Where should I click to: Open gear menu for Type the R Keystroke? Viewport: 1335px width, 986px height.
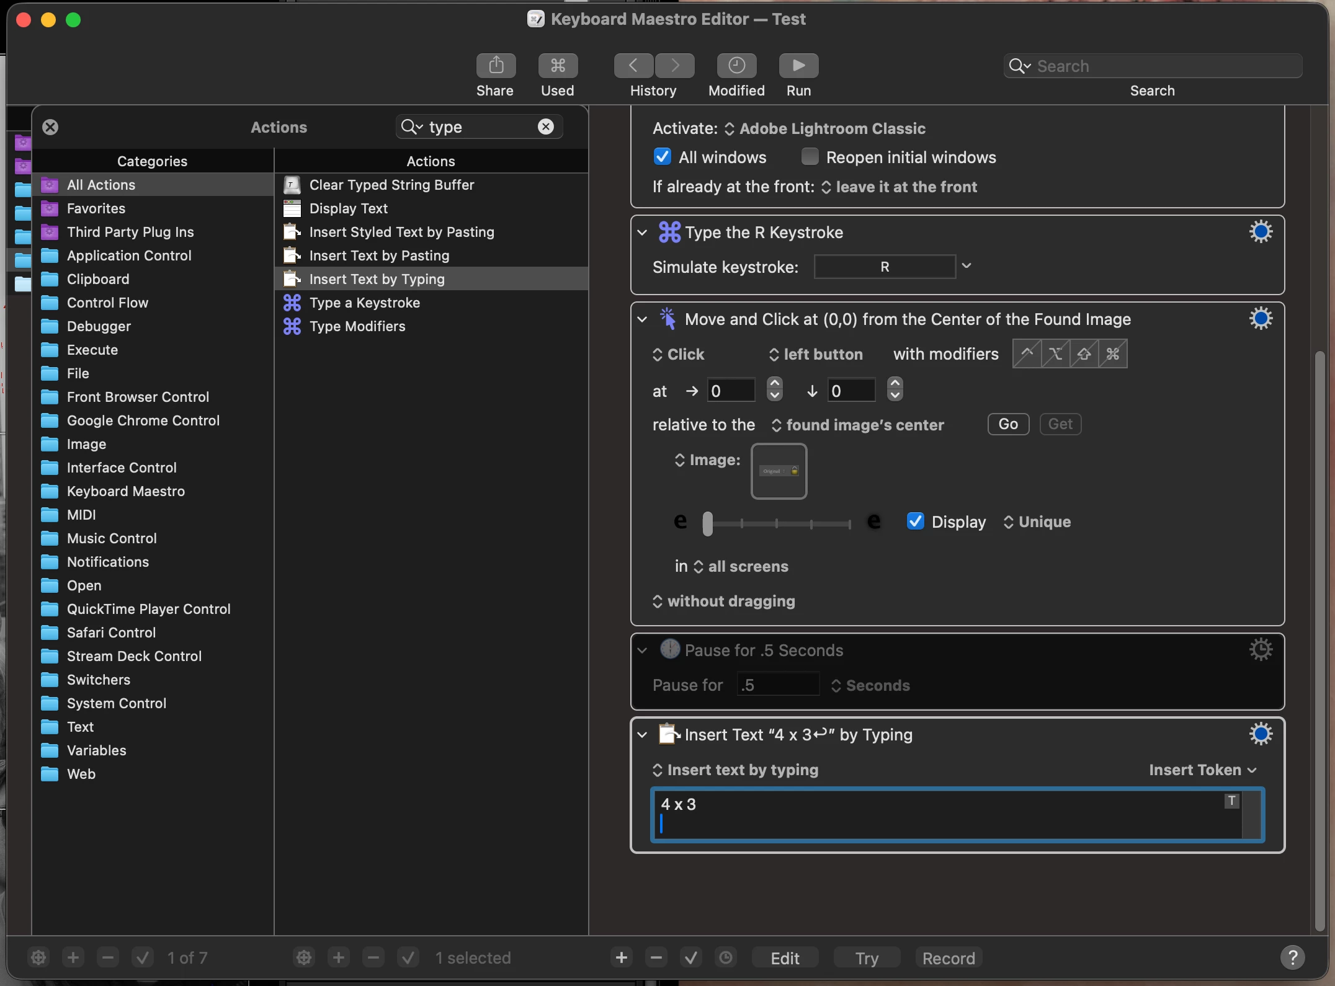coord(1260,232)
